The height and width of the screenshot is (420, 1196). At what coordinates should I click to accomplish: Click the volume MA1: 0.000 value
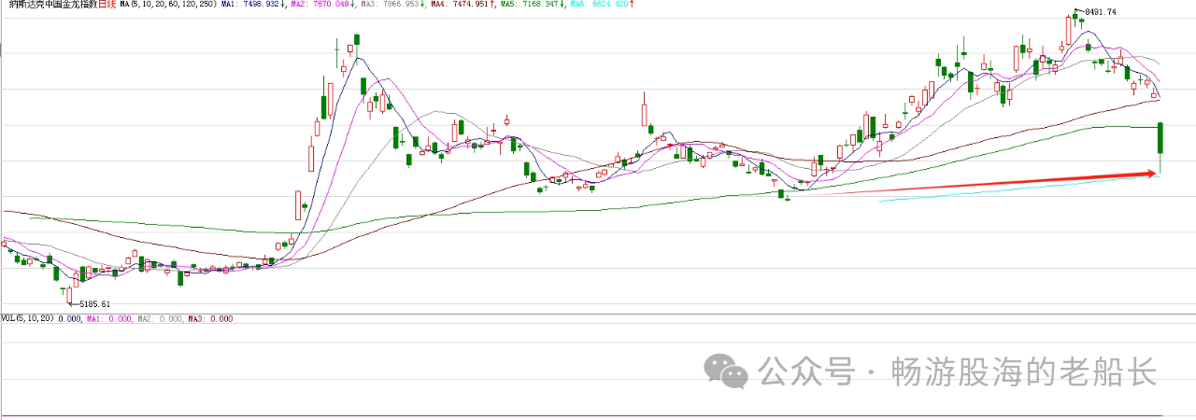[x=110, y=318]
